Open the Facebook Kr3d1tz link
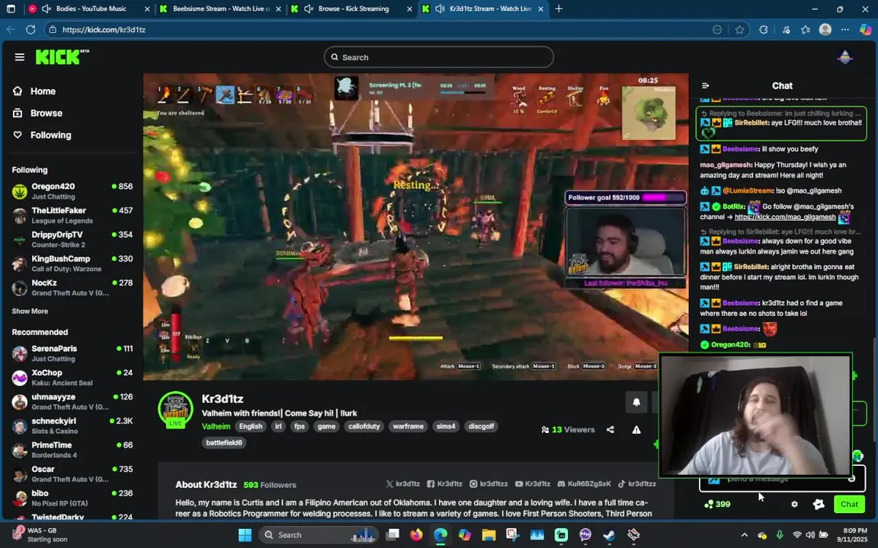The width and height of the screenshot is (878, 548). (x=444, y=484)
